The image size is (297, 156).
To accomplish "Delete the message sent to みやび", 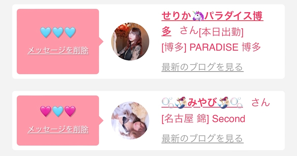I will (58, 130).
